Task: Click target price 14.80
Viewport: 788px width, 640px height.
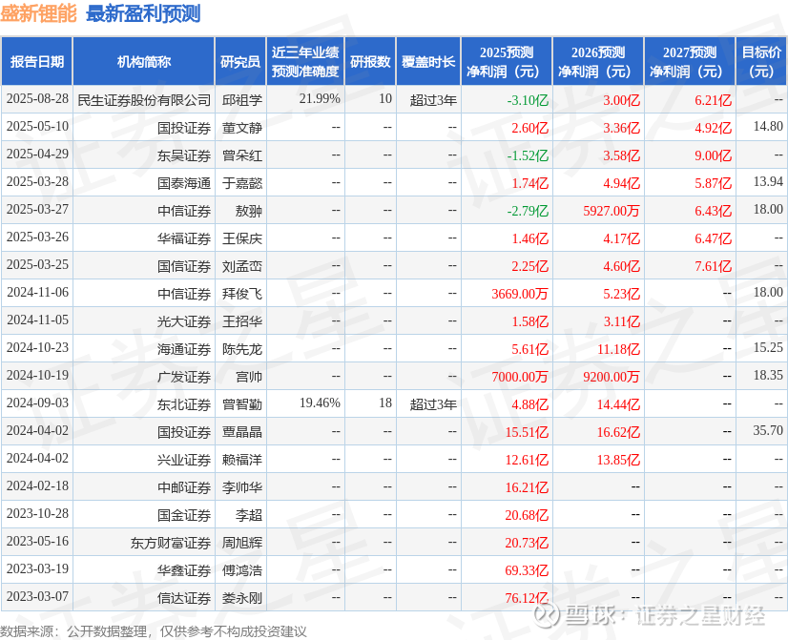Action: tap(768, 127)
